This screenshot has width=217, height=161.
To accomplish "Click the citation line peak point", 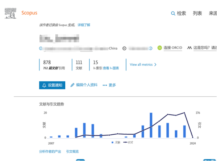I will [x=184, y=113].
